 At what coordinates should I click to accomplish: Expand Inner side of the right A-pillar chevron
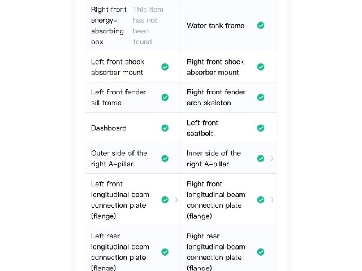pos(272,158)
